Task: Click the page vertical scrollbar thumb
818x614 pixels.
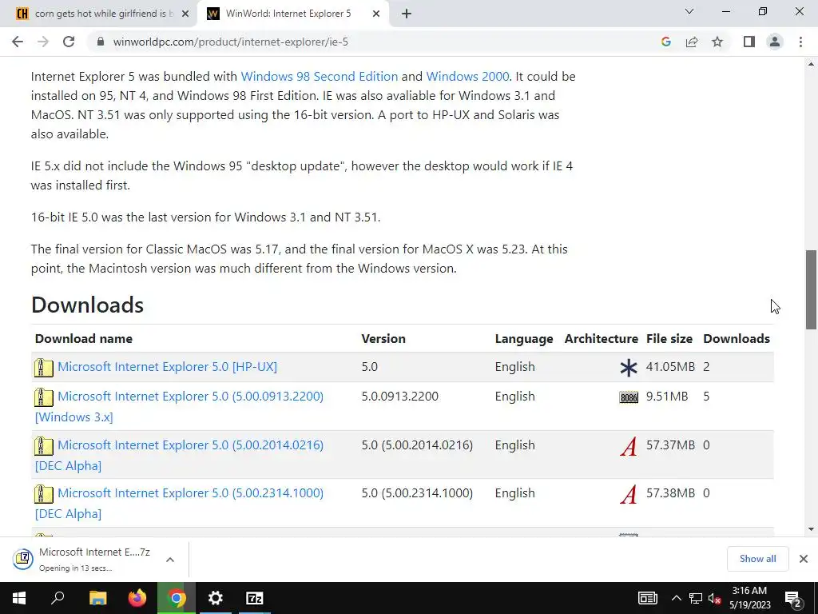Action: coord(811,289)
